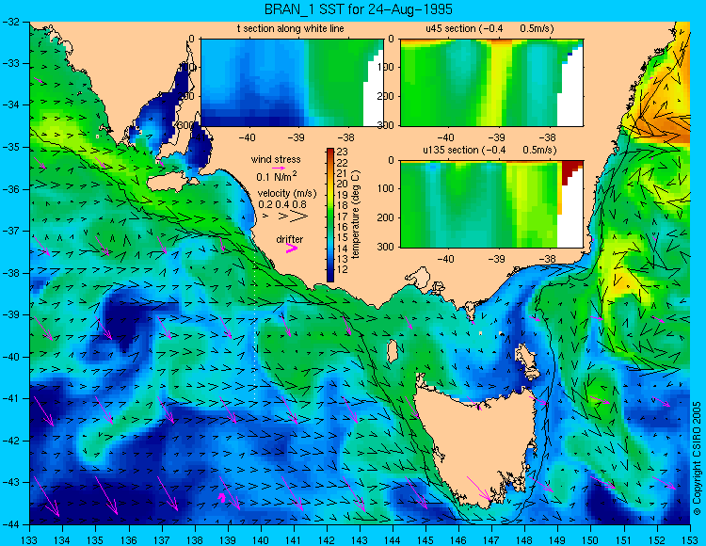
Task: Open the t section temperature inset plot
Action: [292, 83]
